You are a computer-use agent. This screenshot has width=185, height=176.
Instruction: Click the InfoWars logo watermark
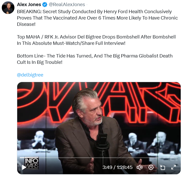click(x=32, y=163)
